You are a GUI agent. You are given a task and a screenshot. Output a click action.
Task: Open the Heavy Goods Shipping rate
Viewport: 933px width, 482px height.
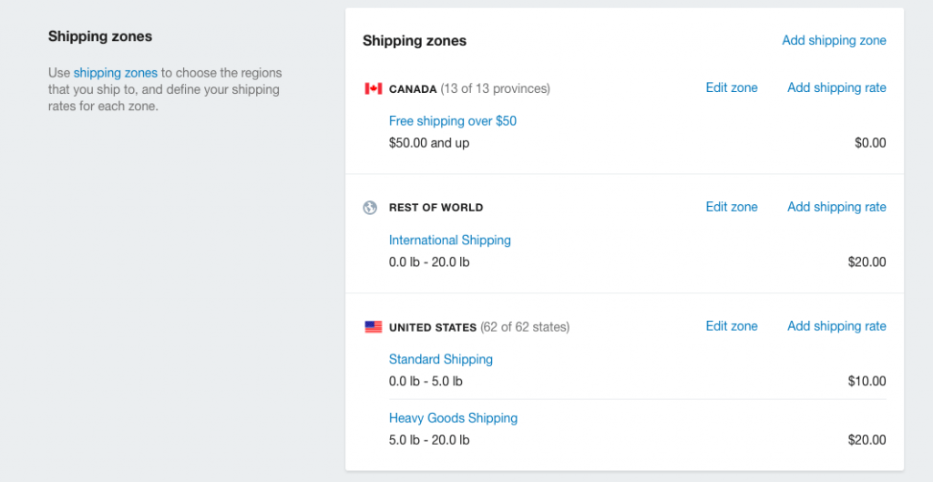click(x=453, y=418)
